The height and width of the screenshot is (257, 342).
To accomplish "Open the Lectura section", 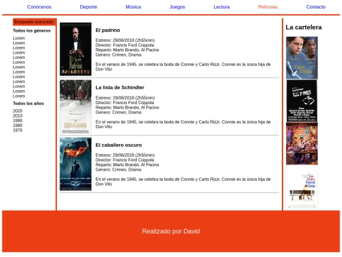I will (x=222, y=7).
